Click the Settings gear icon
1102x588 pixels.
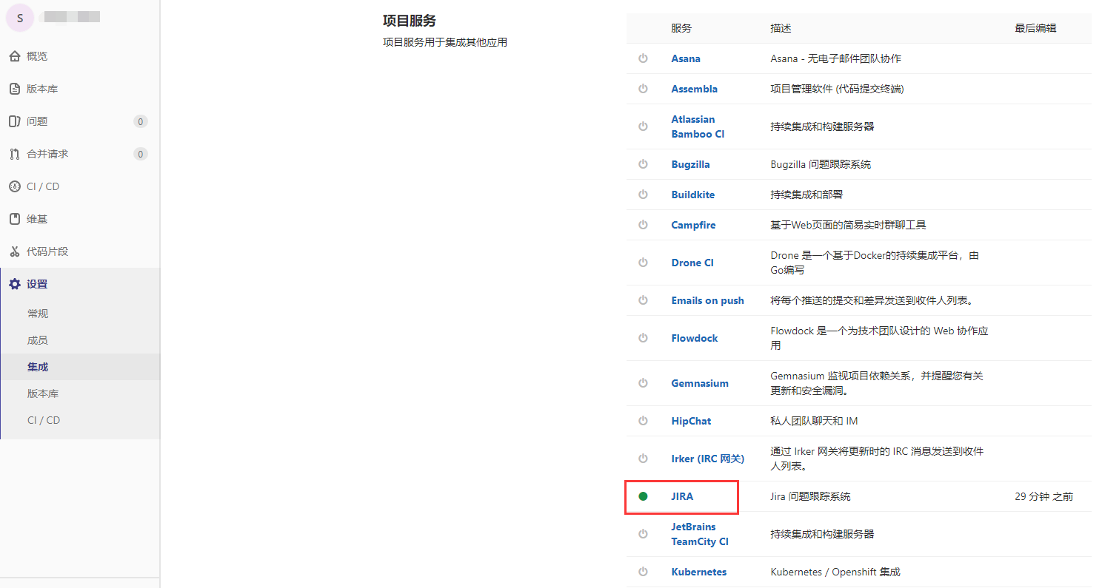[15, 284]
